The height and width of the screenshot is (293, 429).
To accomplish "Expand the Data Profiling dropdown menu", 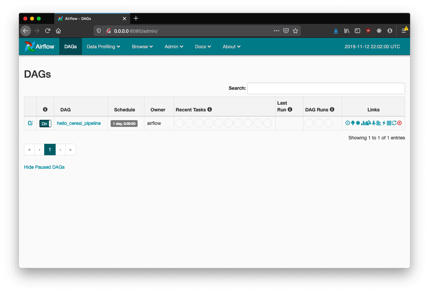I will pyautogui.click(x=103, y=47).
